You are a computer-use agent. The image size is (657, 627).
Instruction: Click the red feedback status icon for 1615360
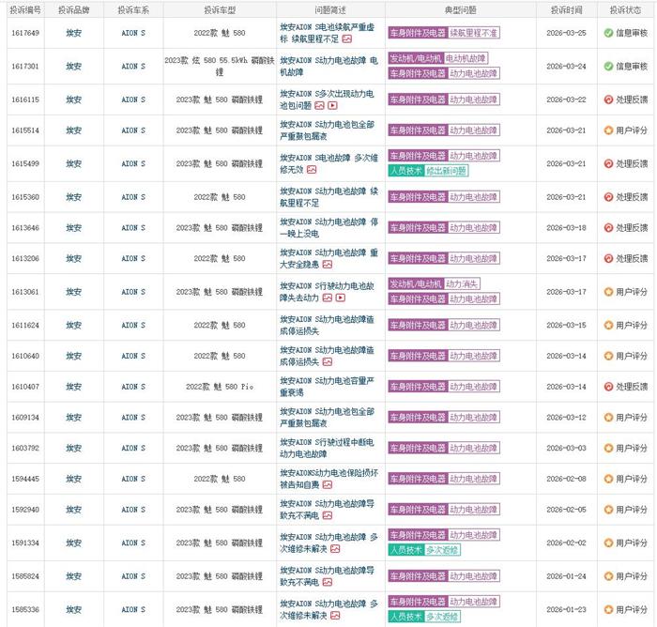[x=608, y=196]
